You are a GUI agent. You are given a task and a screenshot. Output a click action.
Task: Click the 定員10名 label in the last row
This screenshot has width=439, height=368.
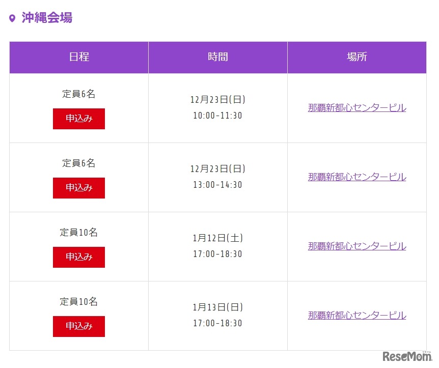pyautogui.click(x=78, y=301)
